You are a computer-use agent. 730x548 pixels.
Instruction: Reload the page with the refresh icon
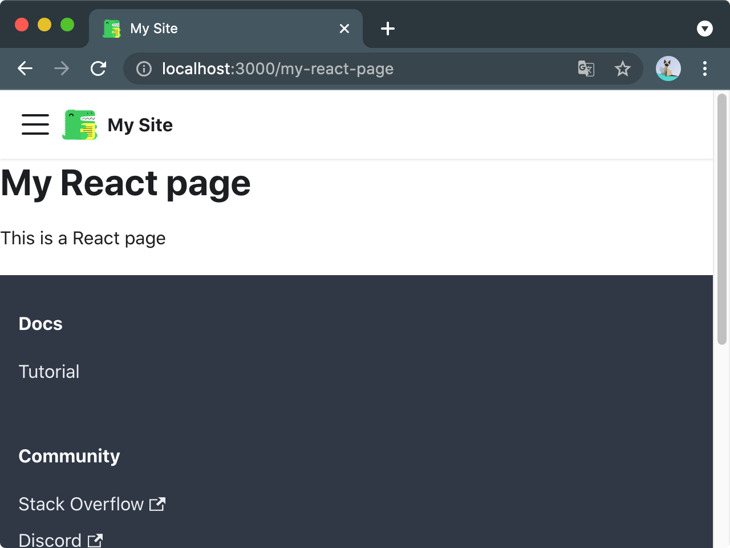[x=98, y=68]
